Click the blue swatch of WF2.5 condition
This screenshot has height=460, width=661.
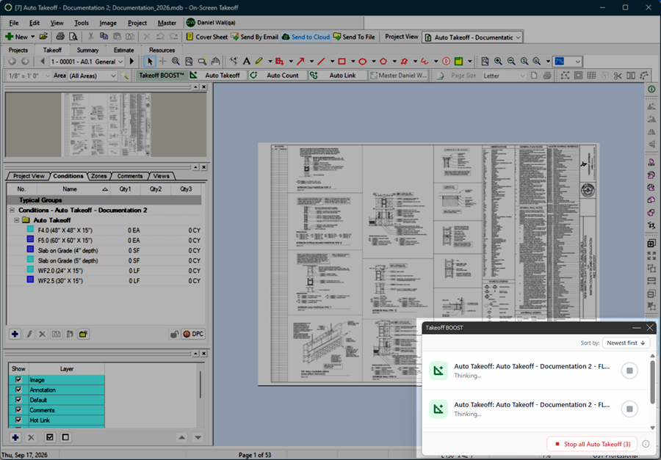click(30, 280)
